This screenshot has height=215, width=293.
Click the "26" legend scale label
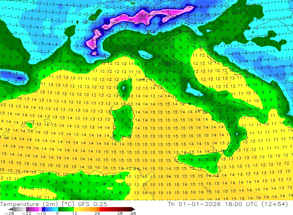point(97,213)
